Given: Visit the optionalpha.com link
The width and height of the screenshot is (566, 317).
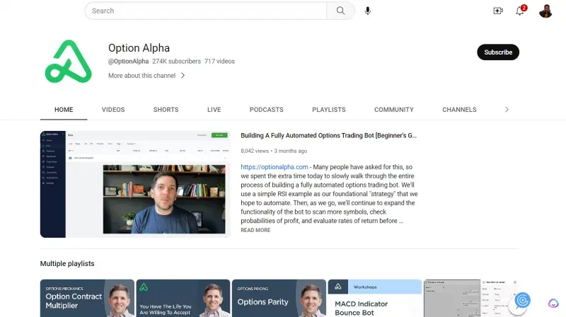Looking at the screenshot, I should 275,167.
